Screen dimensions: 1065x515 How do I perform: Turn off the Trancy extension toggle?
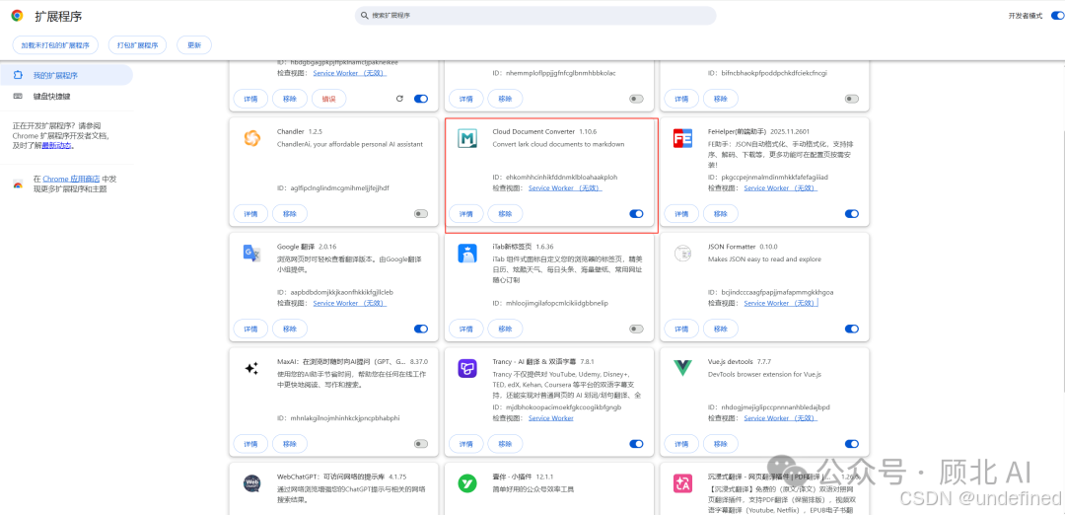point(636,444)
